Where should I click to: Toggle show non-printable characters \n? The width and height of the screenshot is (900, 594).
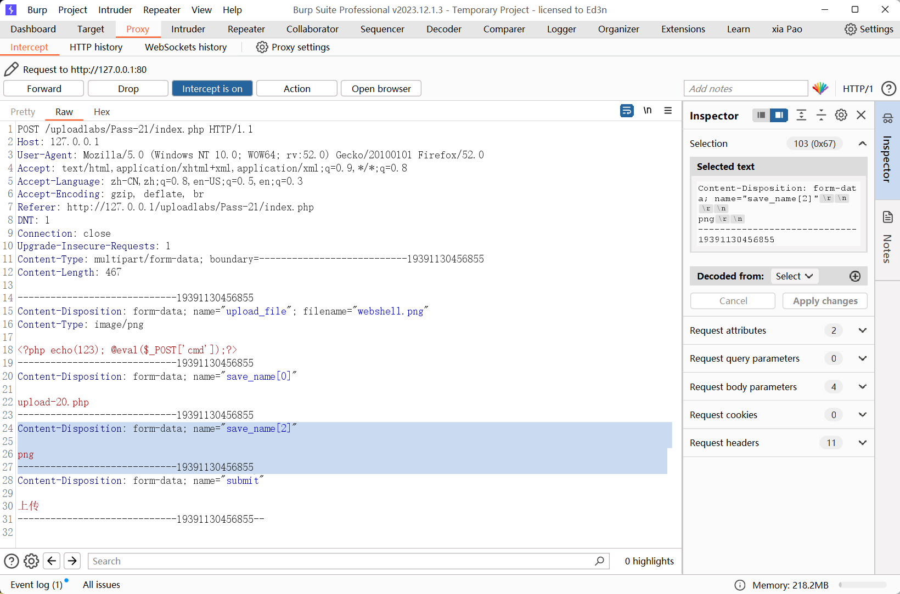[648, 111]
